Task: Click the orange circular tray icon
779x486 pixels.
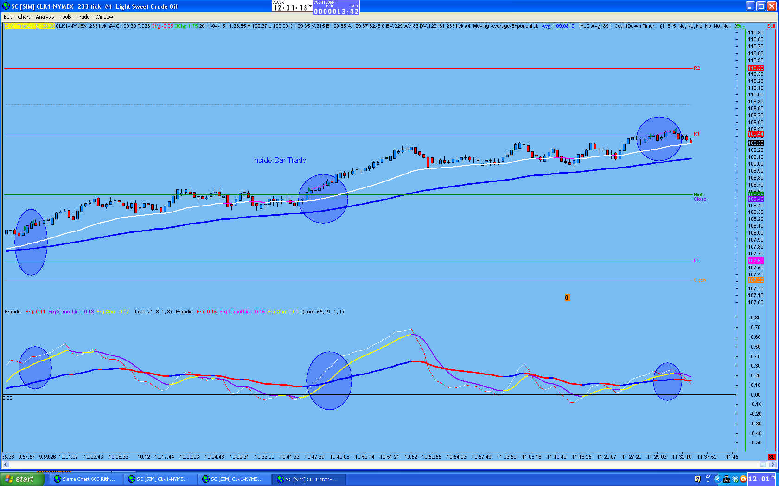Action: click(743, 479)
